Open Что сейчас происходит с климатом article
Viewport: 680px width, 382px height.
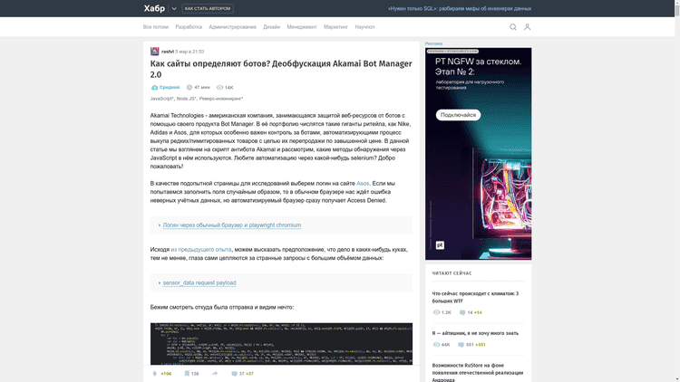475,297
